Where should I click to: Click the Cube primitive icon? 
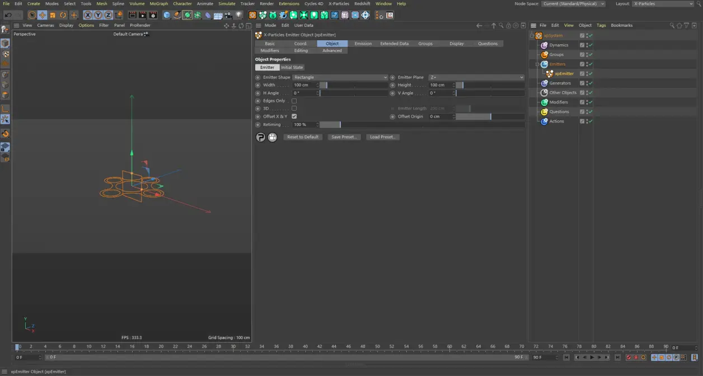click(x=166, y=15)
